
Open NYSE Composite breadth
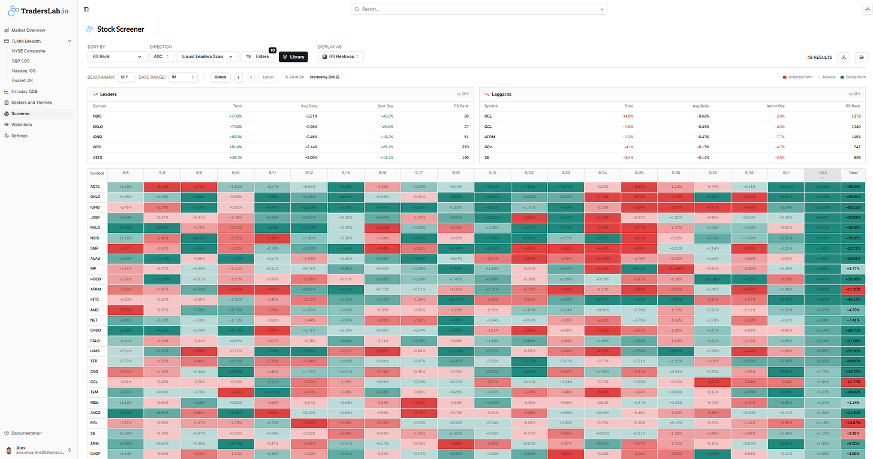click(x=28, y=51)
